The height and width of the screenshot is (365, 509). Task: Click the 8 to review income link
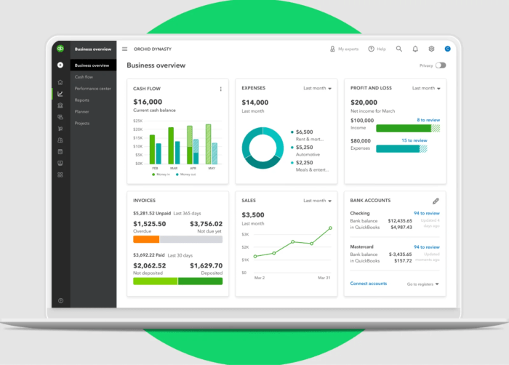point(428,120)
